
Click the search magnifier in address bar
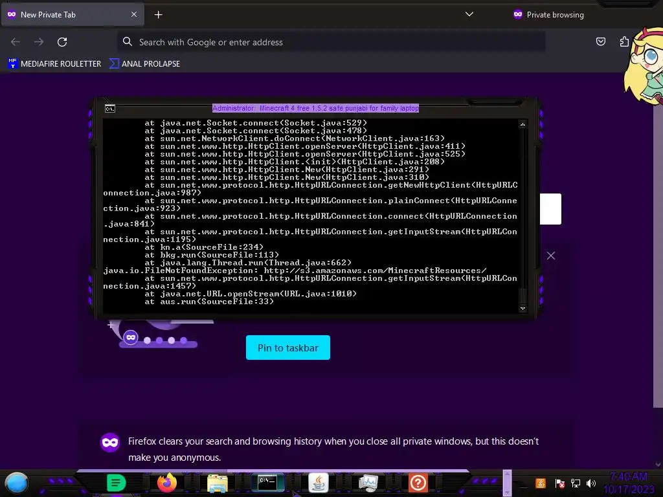128,41
